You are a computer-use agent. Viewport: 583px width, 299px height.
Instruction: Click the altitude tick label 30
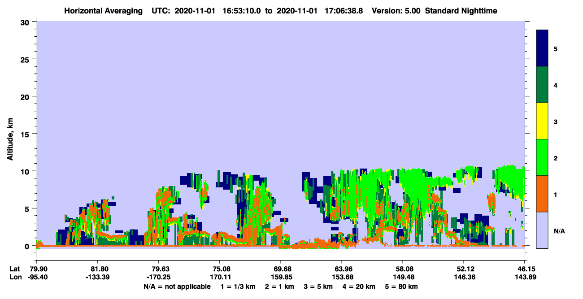[26, 22]
